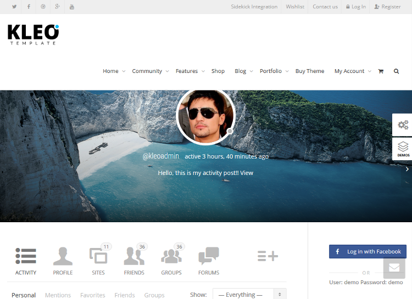Expand the Features menu chevron
The height and width of the screenshot is (299, 412).
click(203, 71)
